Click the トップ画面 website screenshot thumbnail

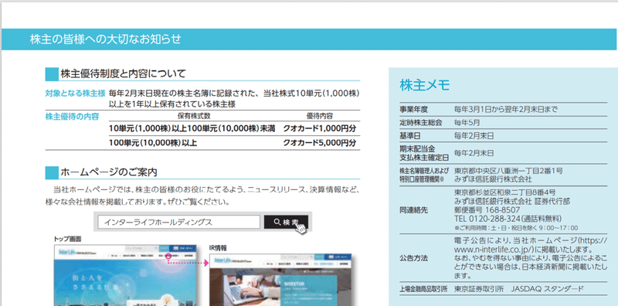[x=125, y=275]
